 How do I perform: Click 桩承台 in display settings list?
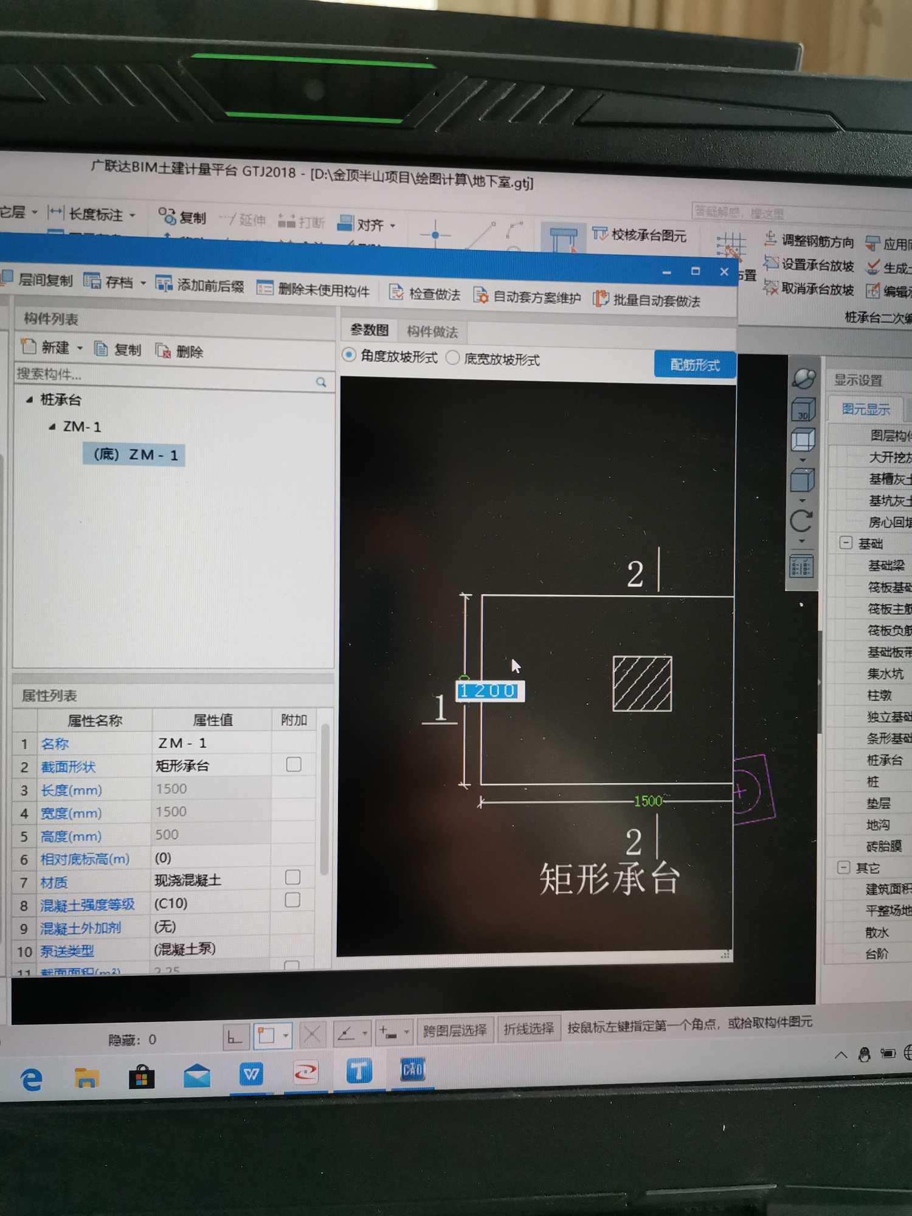tap(885, 759)
